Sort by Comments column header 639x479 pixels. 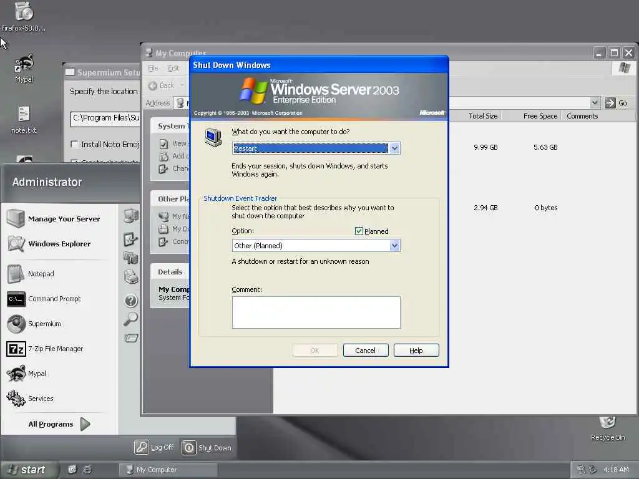coord(582,116)
